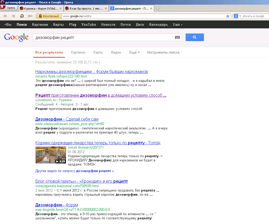269x224 pixels.
Task: Open Картинки in the black Google bar
Action: [x=40, y=24]
